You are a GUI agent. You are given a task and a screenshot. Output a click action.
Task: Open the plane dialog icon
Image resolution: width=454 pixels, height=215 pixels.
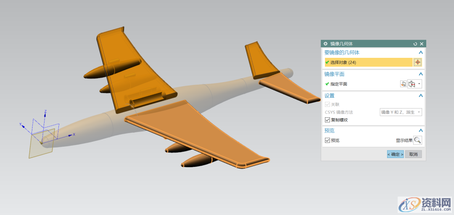click(404, 84)
